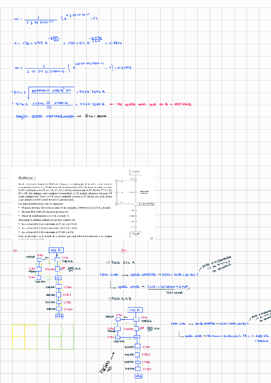The width and height of the screenshot is (271, 383).
Task: Click the page number 56
Action: pyautogui.click(x=151, y=238)
